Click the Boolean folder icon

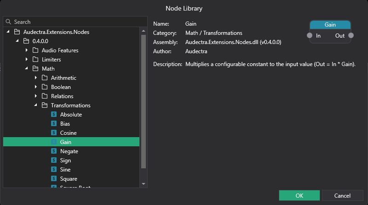pos(45,87)
